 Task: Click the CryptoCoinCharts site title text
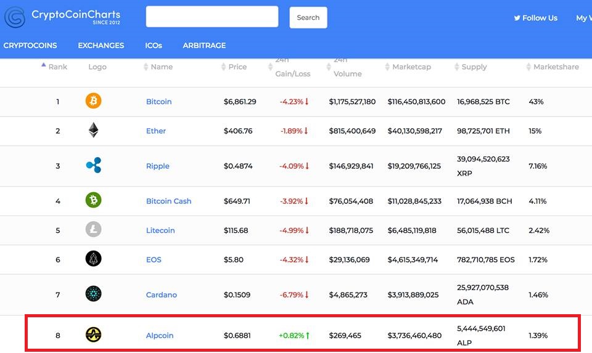76,14
